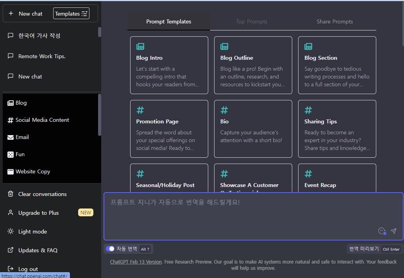The height and width of the screenshot is (278, 404).
Task: Open the ChatGPT Feb 13 Version link
Action: coord(136,262)
